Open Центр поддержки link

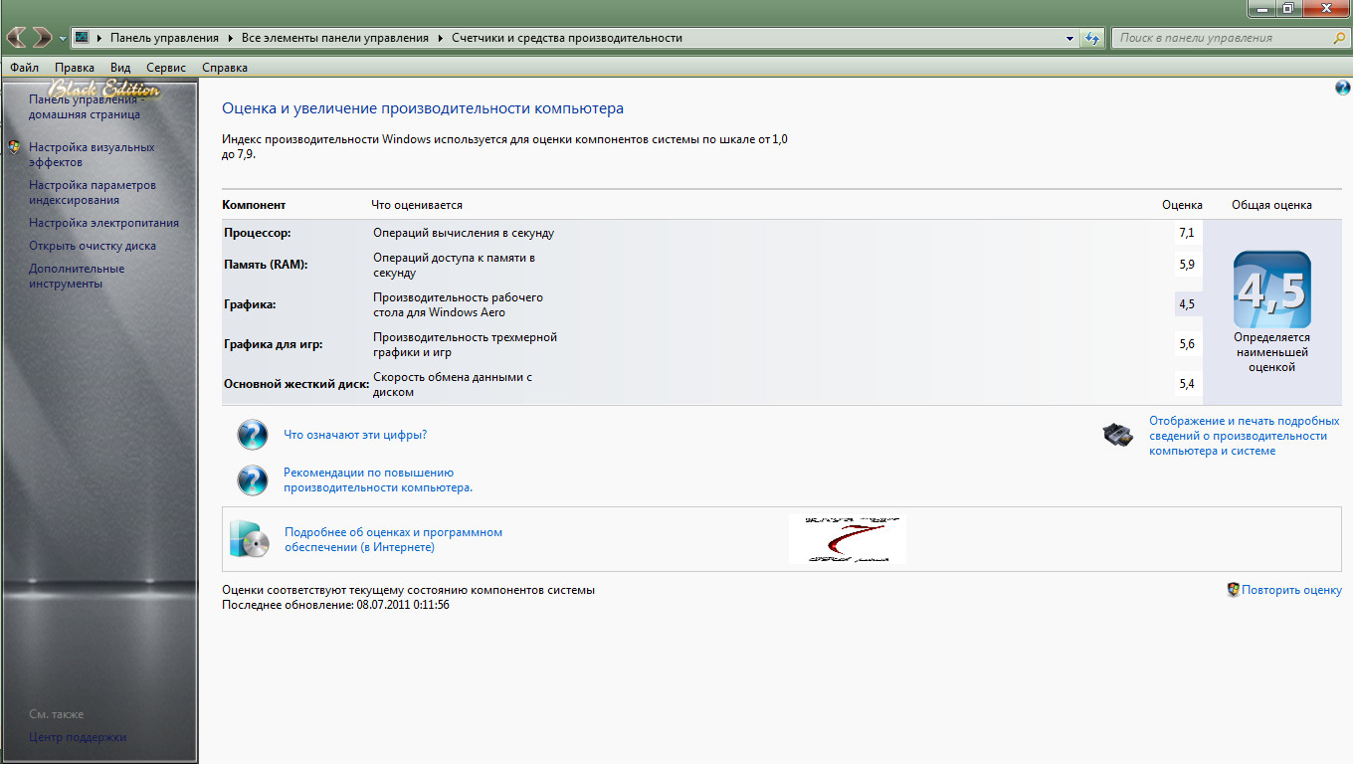pos(78,737)
